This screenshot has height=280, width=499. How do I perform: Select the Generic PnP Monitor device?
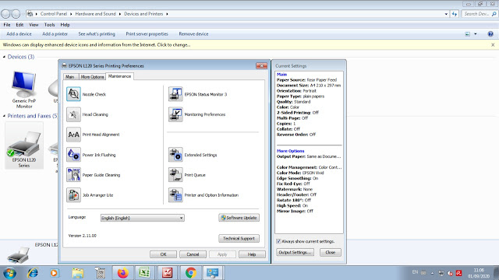click(x=24, y=90)
